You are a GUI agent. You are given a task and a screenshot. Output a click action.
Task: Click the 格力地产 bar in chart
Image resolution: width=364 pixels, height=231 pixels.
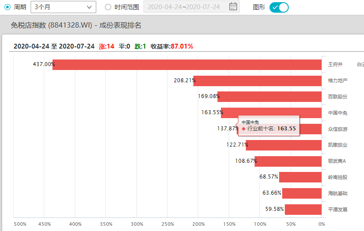(x=257, y=81)
